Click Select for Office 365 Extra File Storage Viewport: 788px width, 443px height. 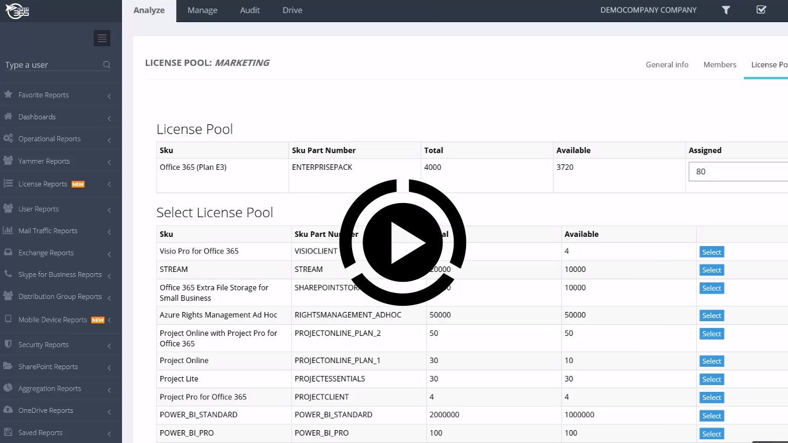712,288
